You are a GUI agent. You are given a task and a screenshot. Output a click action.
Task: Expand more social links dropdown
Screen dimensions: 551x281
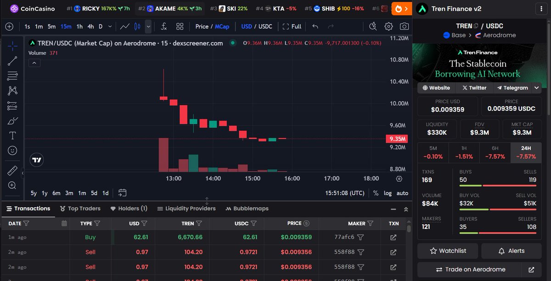(536, 88)
